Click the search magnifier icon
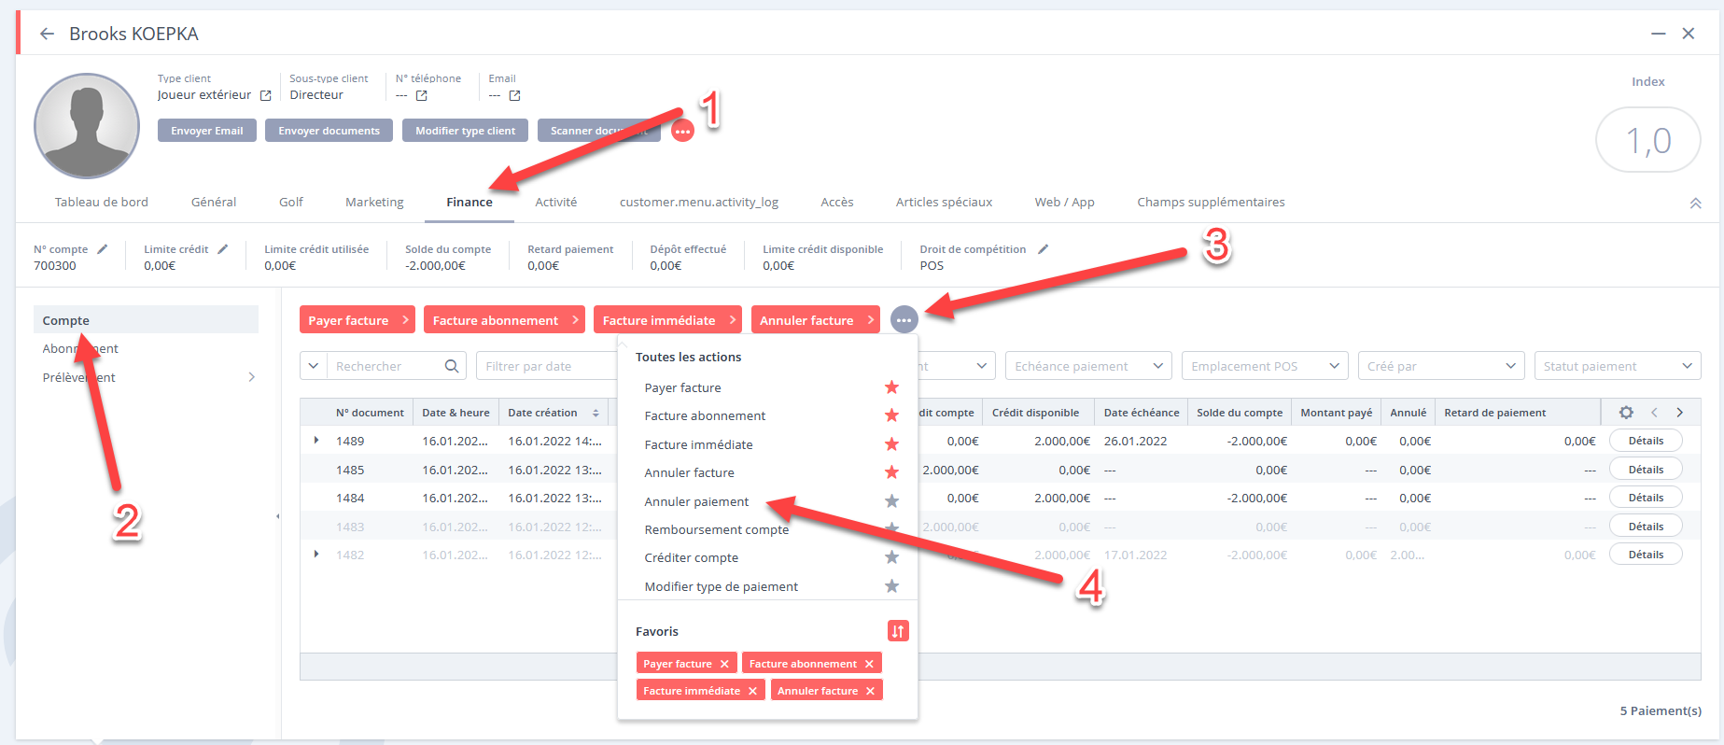This screenshot has width=1724, height=745. click(452, 366)
